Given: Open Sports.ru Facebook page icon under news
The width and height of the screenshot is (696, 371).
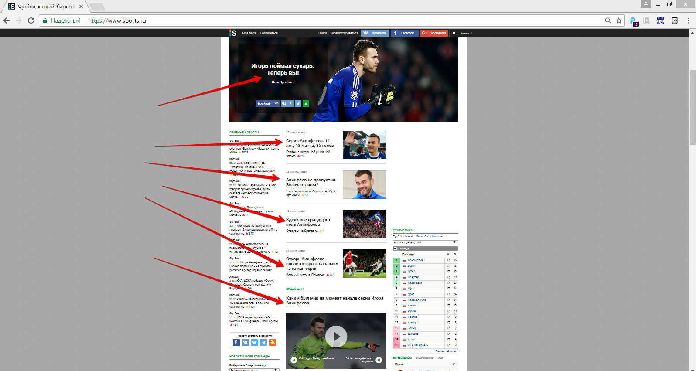Looking at the screenshot, I should pos(236,343).
